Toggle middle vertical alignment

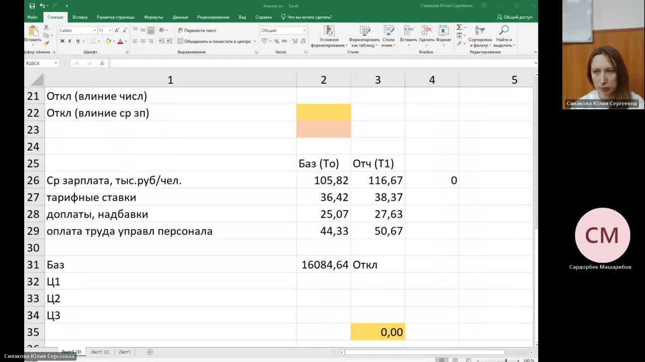tap(143, 30)
